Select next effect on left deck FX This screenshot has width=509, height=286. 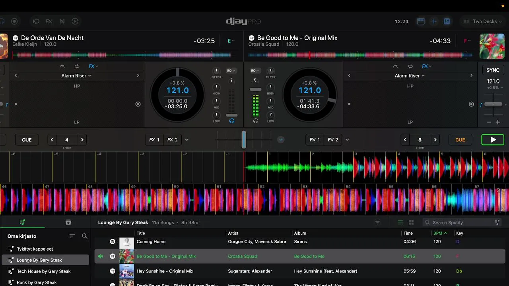tap(138, 75)
